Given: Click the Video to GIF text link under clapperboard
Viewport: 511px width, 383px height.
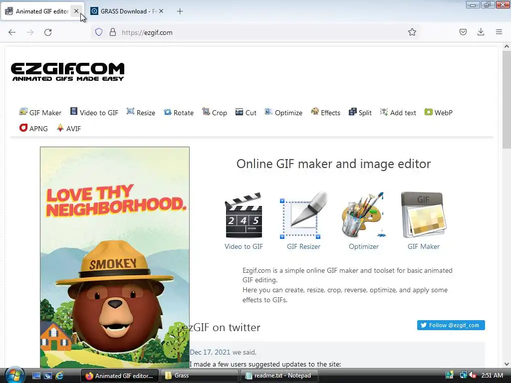Looking at the screenshot, I should (x=244, y=246).
